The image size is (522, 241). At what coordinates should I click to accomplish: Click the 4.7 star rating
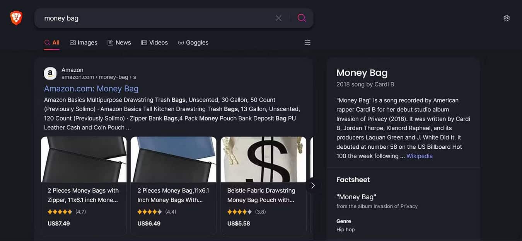67,212
